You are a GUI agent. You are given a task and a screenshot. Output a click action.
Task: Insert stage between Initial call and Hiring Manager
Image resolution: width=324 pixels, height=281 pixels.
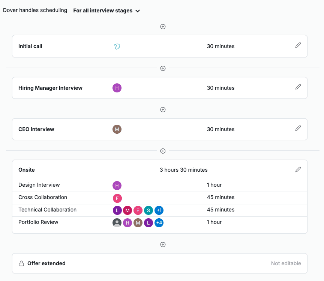point(163,68)
